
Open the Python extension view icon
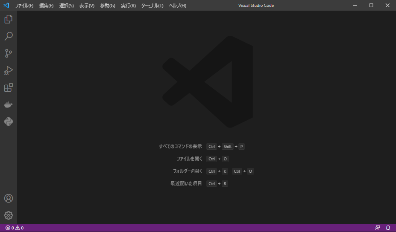pyautogui.click(x=9, y=122)
